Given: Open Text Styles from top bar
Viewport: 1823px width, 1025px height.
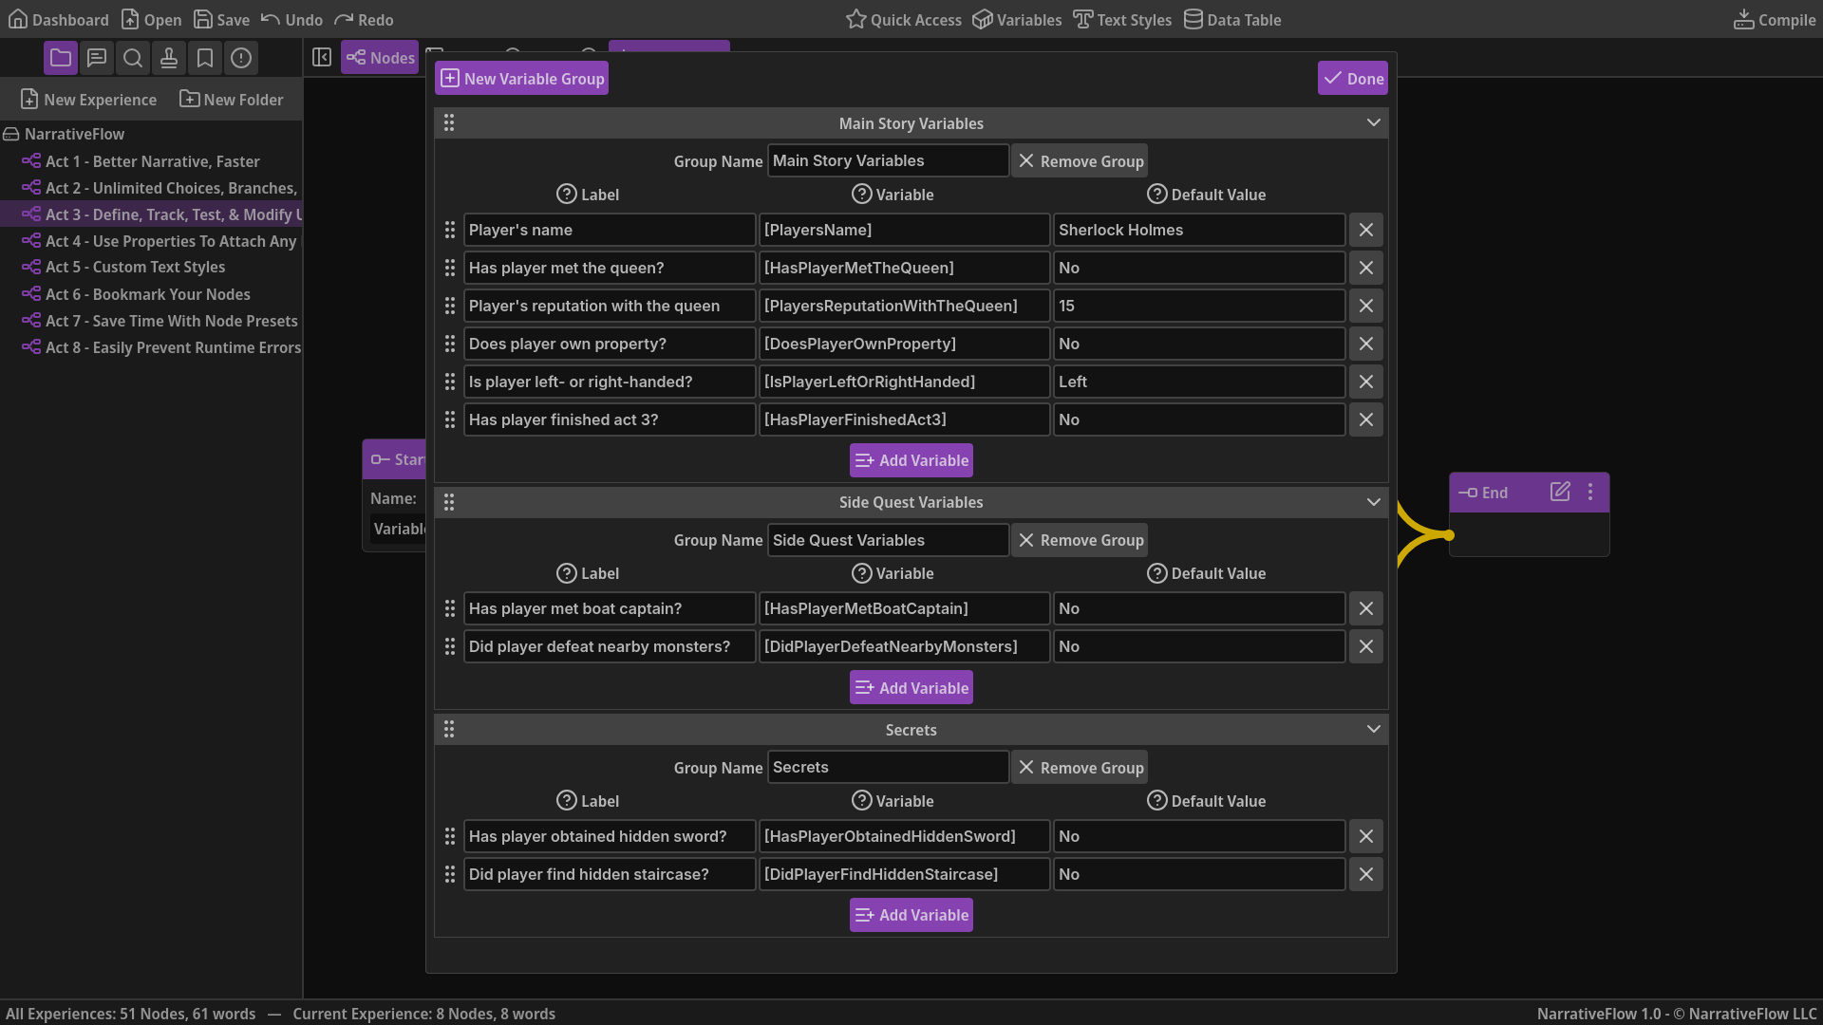Looking at the screenshot, I should 1122,19.
